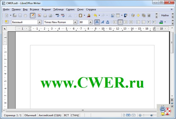Click the Help agent lightbulb icon
The height and width of the screenshot is (119, 176).
162,111
